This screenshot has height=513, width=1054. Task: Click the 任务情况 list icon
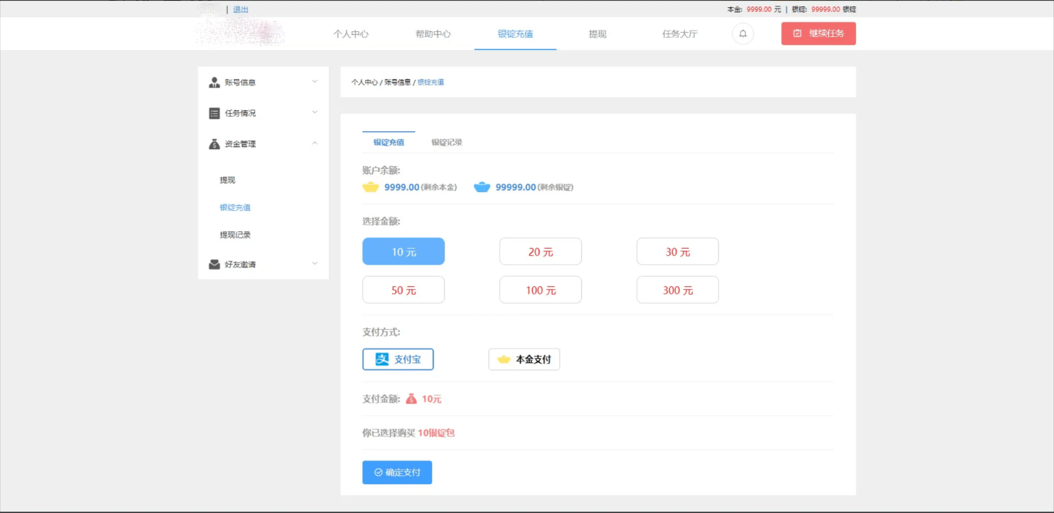(215, 113)
